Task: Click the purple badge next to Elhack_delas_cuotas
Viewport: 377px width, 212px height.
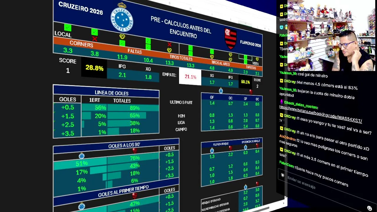Action: pyautogui.click(x=282, y=102)
